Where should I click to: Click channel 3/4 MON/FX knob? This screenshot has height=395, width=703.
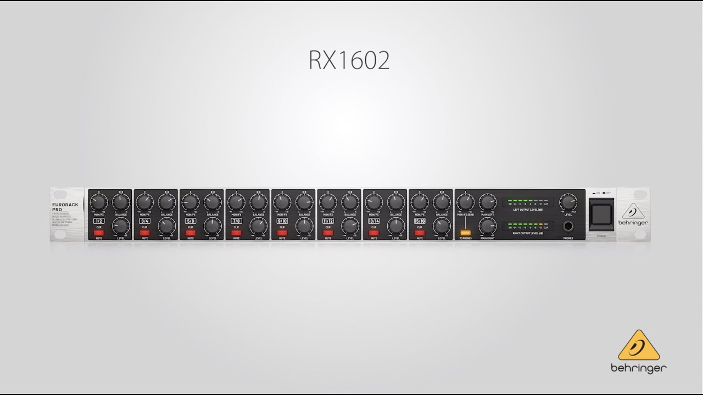pyautogui.click(x=144, y=202)
